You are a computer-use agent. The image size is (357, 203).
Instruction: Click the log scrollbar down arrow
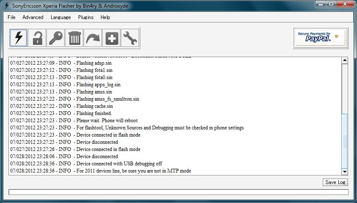point(344,171)
